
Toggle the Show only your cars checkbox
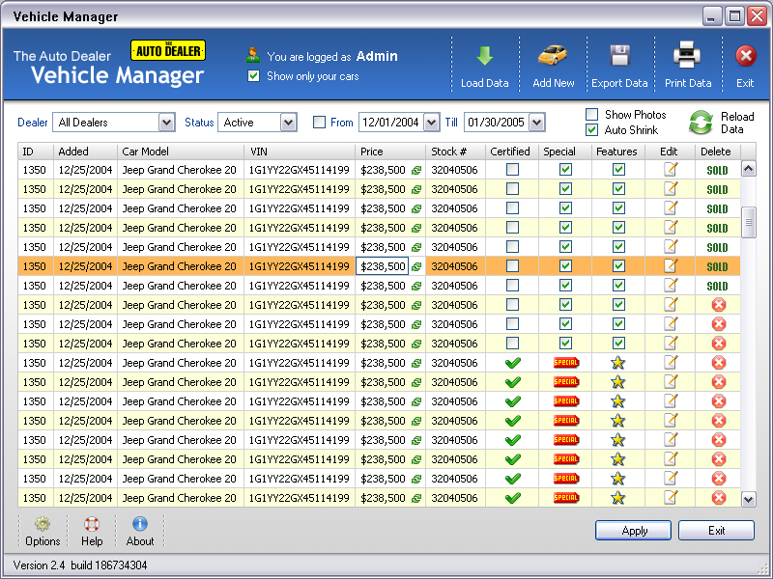pyautogui.click(x=254, y=76)
